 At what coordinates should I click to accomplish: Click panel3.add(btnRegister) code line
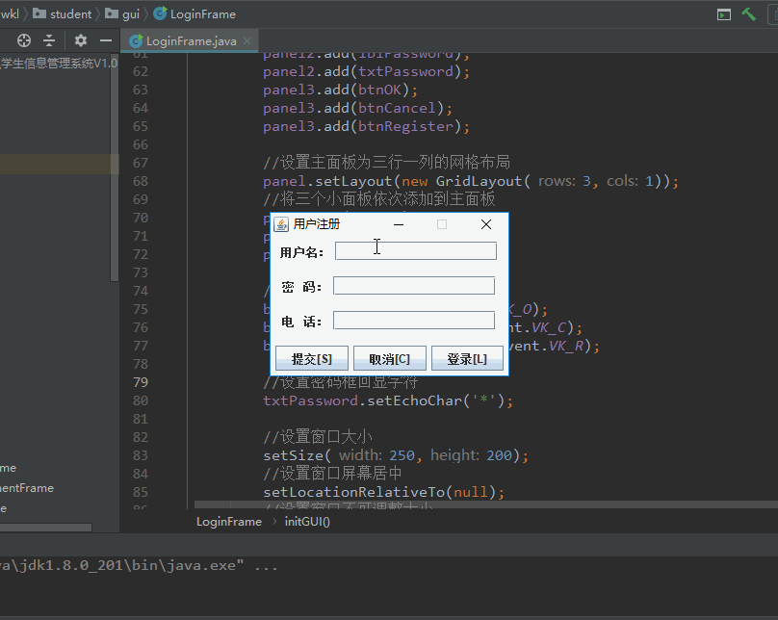(x=366, y=126)
